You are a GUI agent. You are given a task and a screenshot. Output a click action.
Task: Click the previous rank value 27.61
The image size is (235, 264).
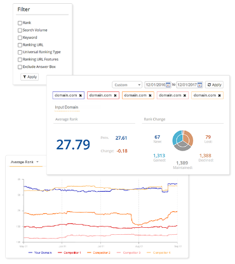coord(121,138)
